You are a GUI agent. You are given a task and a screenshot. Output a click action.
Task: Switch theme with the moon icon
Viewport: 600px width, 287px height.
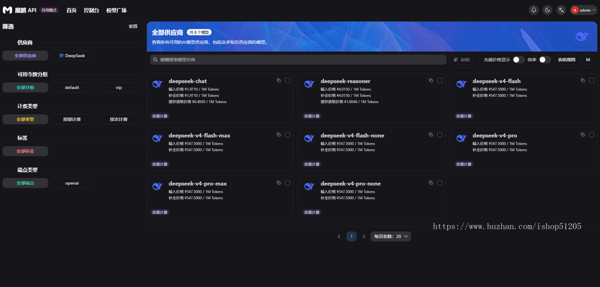point(547,10)
